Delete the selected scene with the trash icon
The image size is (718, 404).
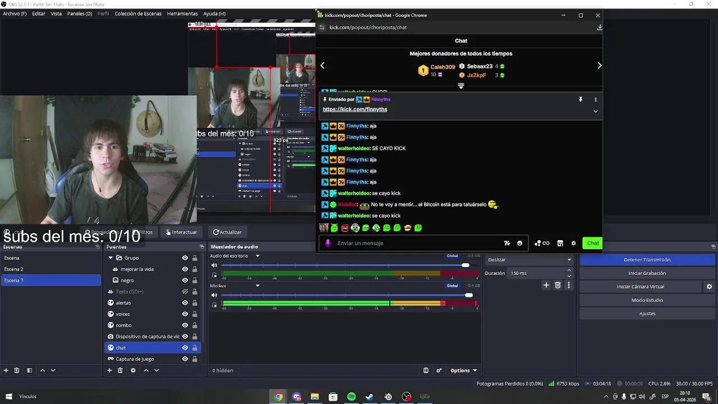tap(17, 370)
